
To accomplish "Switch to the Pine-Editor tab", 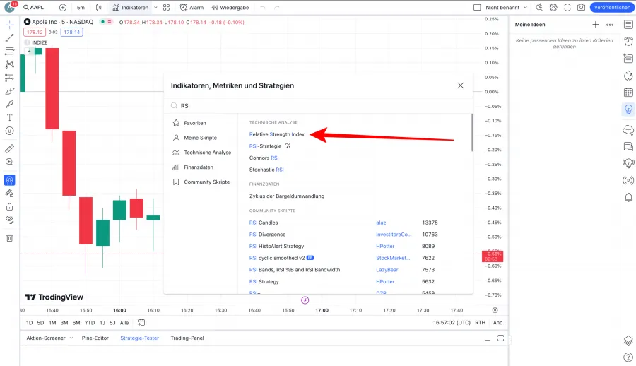I will click(95, 338).
